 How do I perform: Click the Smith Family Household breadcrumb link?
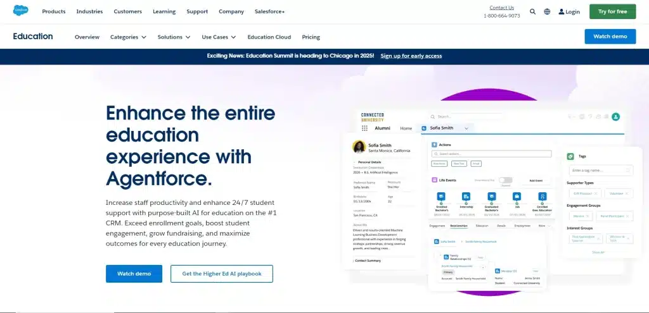(481, 242)
